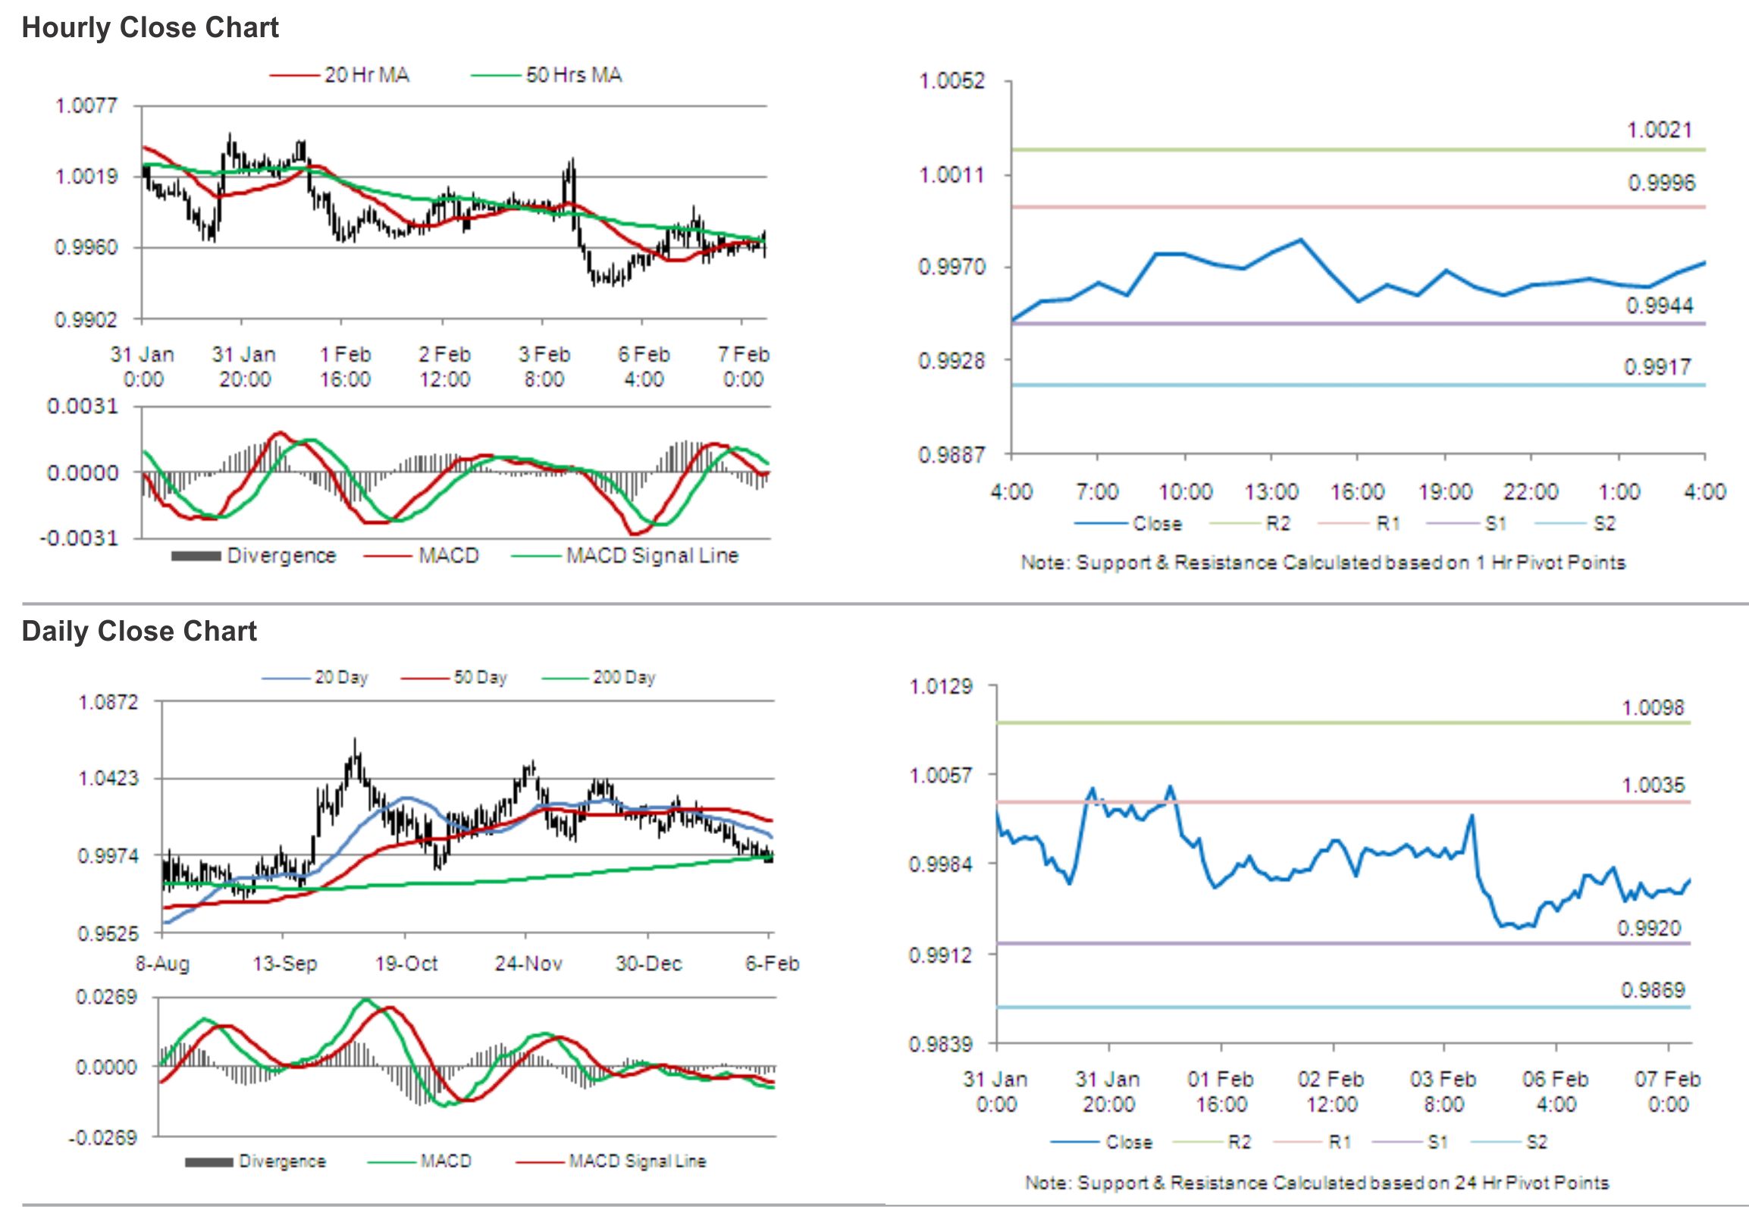Click the -0.0269 daily MACD axis value
Image resolution: width=1749 pixels, height=1207 pixels.
(x=102, y=1138)
